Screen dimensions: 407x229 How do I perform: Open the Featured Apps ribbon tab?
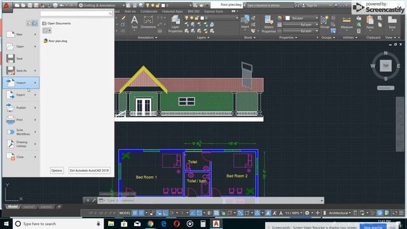pos(172,11)
